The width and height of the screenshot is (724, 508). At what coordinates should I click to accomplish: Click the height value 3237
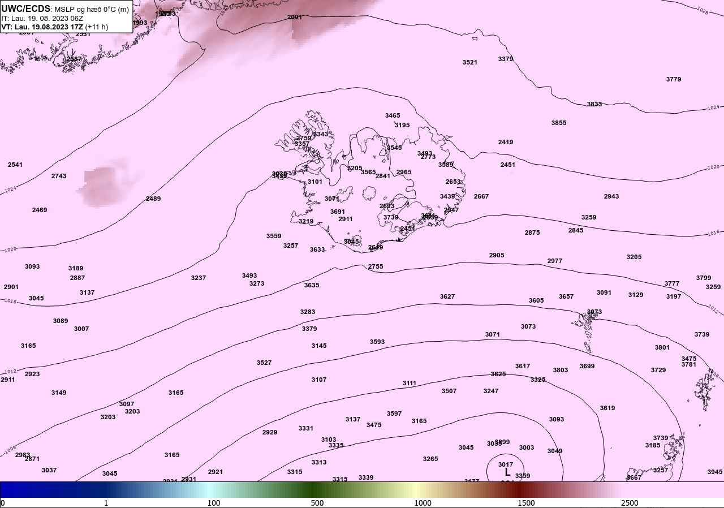(x=199, y=278)
